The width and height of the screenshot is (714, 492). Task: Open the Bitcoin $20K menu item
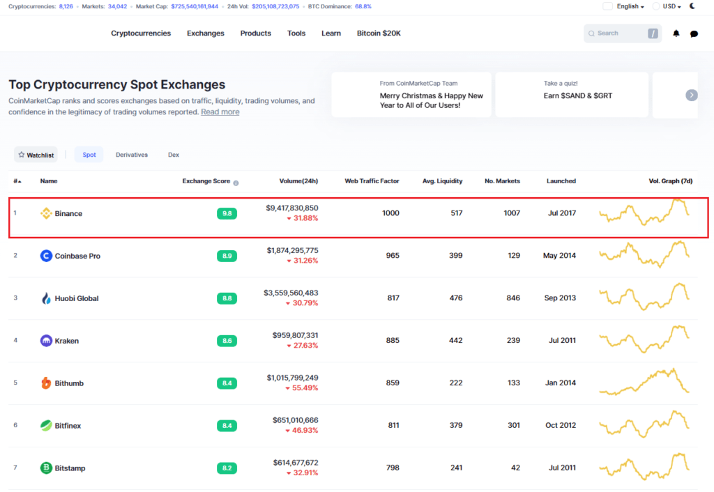[379, 33]
